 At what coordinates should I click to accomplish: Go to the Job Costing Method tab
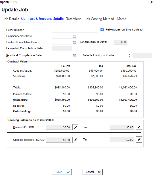pos(99,19)
